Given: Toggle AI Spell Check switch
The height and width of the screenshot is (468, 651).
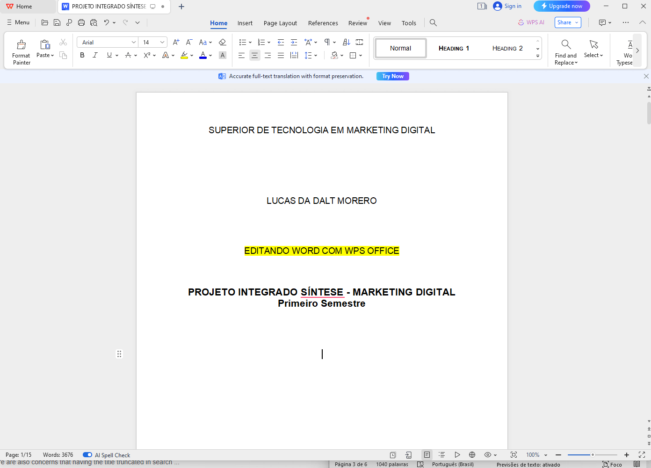Looking at the screenshot, I should pos(87,455).
